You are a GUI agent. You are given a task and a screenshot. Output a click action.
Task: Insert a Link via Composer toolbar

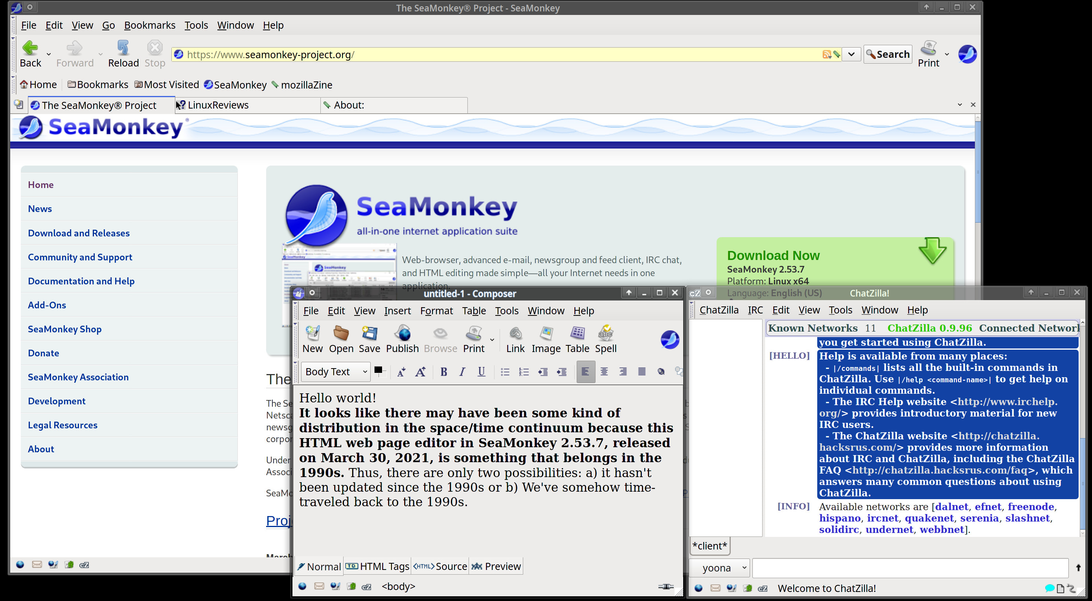[x=515, y=339]
